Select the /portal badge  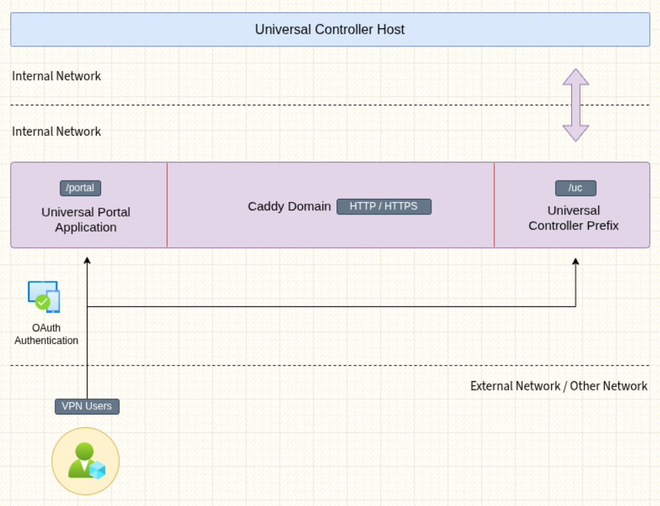tap(80, 188)
